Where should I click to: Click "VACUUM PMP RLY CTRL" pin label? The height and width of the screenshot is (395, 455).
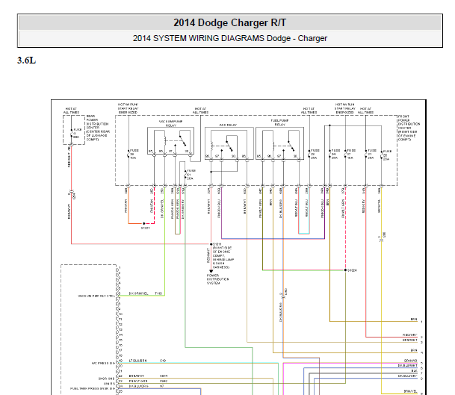point(96,296)
